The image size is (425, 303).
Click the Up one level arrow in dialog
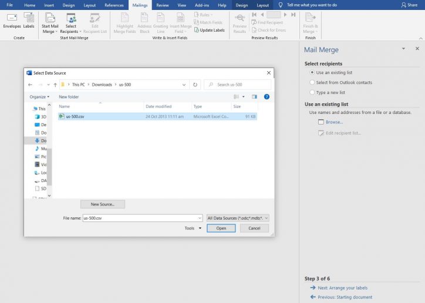(x=55, y=85)
